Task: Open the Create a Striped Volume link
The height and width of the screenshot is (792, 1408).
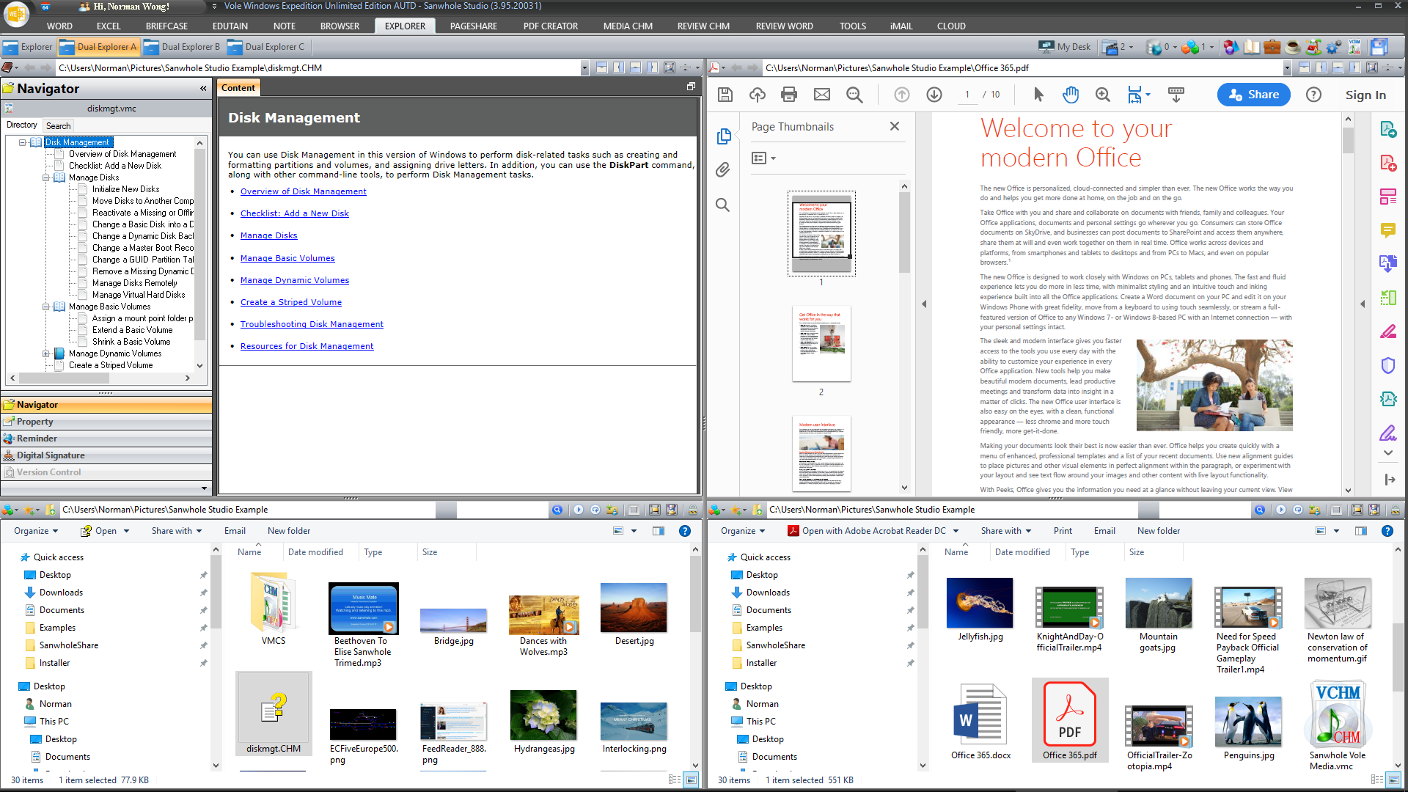Action: (291, 302)
